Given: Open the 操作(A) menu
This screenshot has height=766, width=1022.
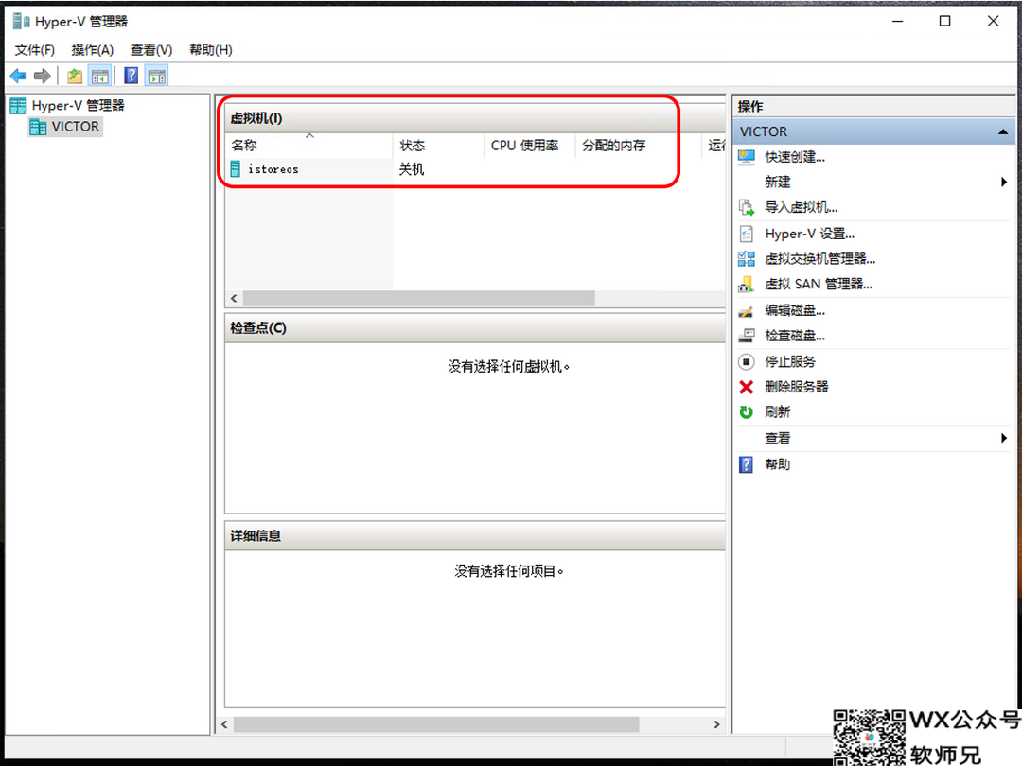Looking at the screenshot, I should pyautogui.click(x=92, y=50).
